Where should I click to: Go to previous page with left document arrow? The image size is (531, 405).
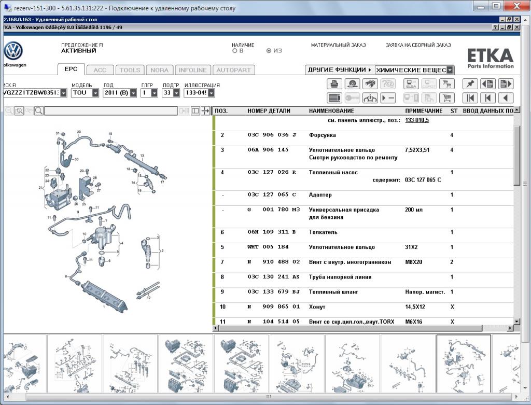point(487,83)
